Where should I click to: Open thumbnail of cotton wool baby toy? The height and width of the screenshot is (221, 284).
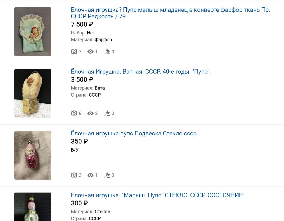click(x=33, y=93)
